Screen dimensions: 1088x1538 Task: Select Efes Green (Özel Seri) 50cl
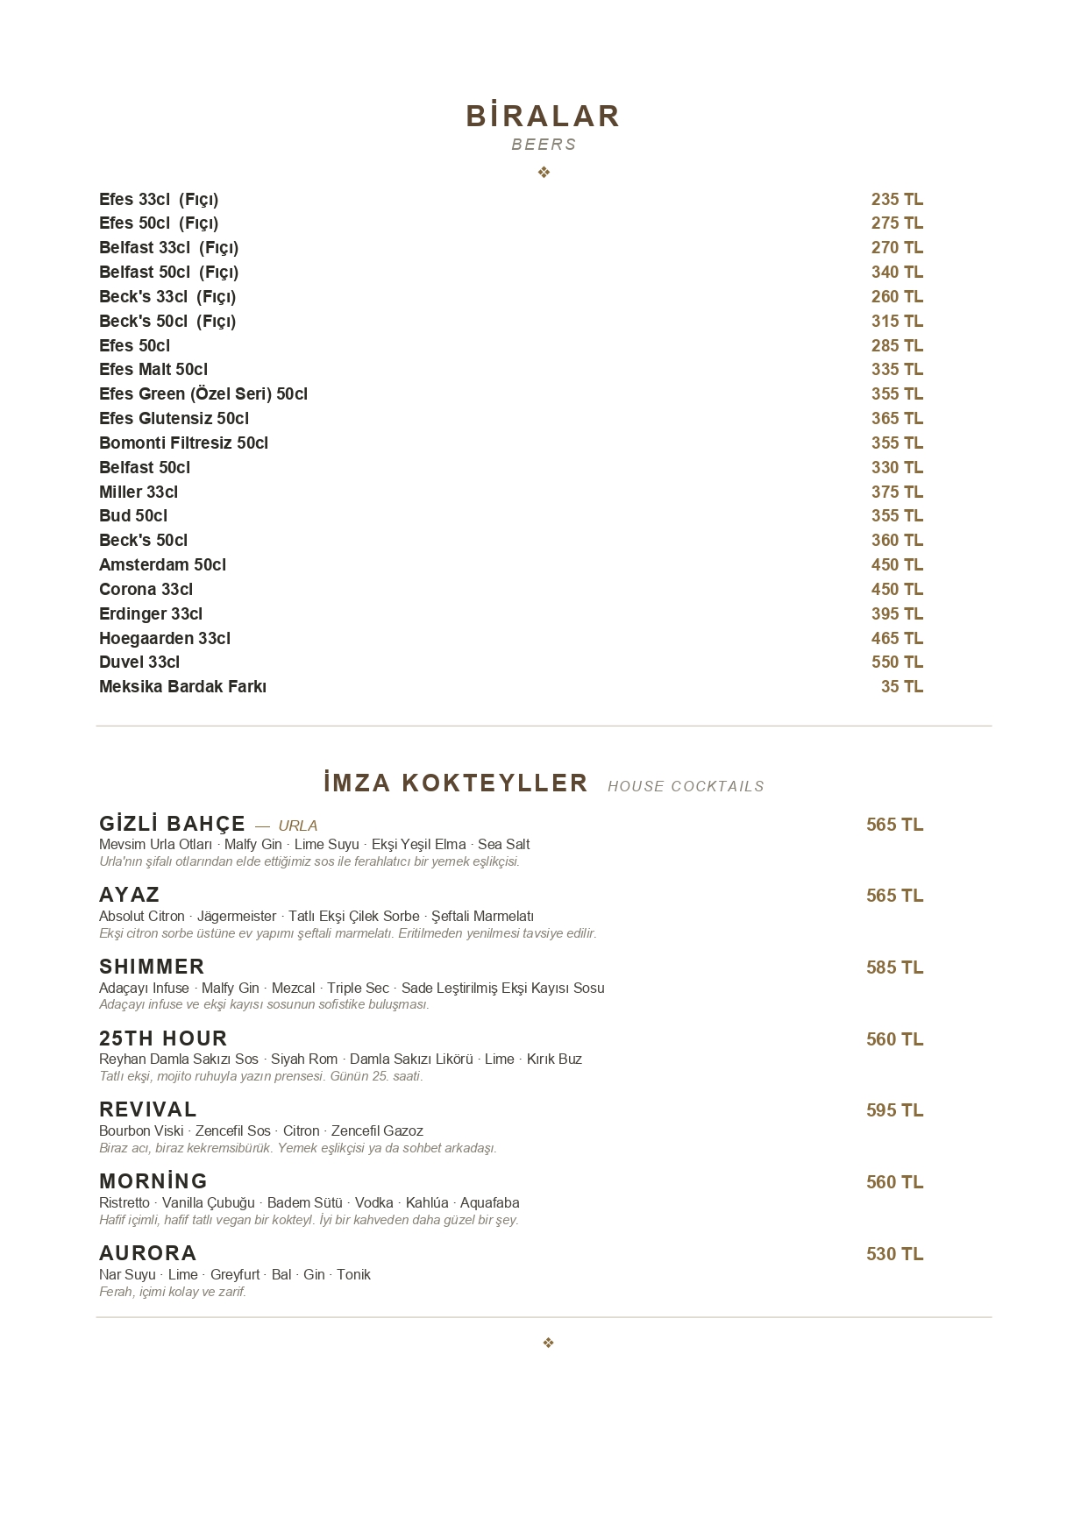[x=203, y=394]
